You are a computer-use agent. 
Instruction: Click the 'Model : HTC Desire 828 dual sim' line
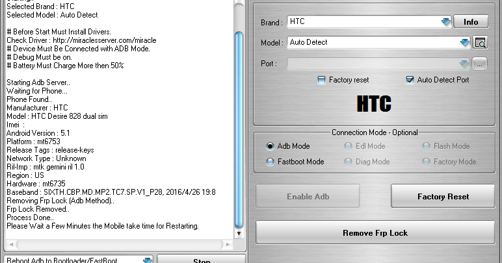(57, 116)
